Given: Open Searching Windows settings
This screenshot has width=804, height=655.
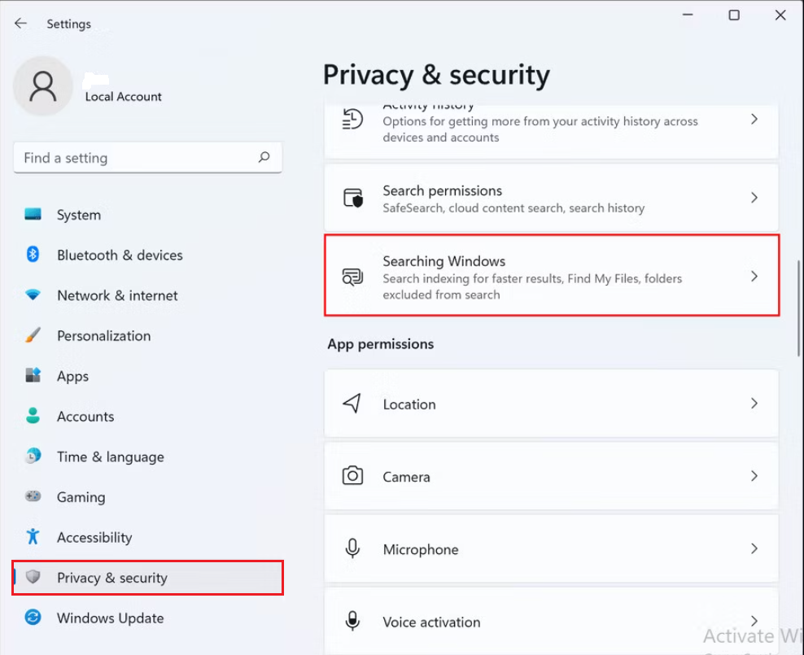Looking at the screenshot, I should 551,275.
